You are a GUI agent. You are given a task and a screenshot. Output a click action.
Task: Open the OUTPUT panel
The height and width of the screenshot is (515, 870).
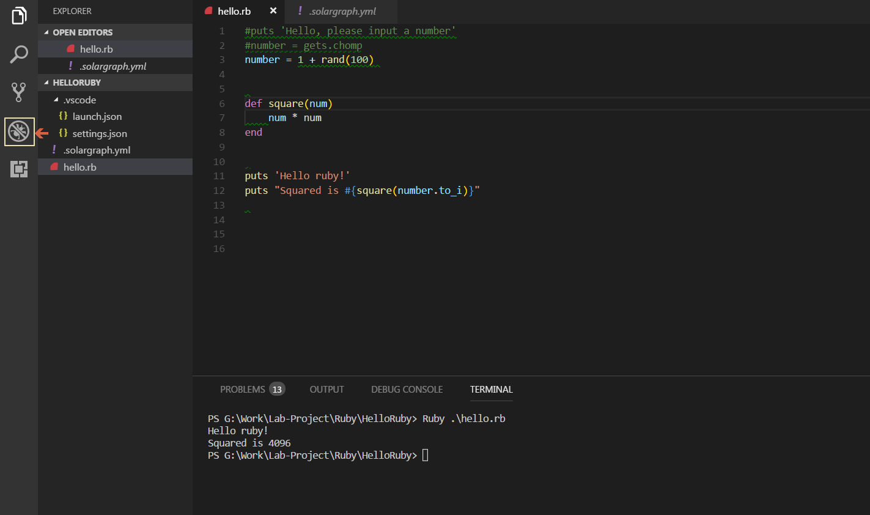[x=326, y=389]
